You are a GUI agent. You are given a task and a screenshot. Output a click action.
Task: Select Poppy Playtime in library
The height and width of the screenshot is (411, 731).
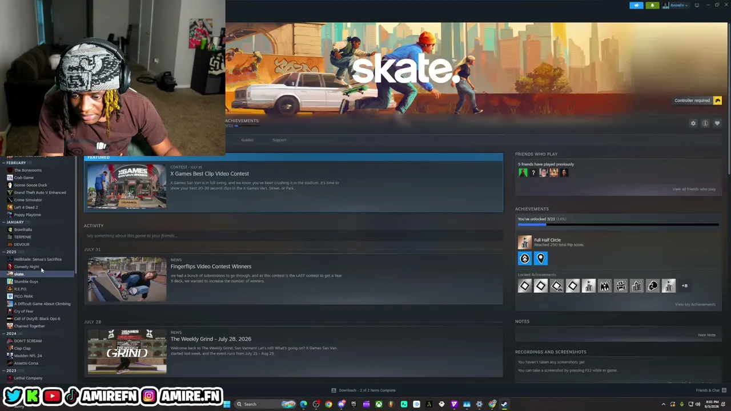click(x=27, y=215)
